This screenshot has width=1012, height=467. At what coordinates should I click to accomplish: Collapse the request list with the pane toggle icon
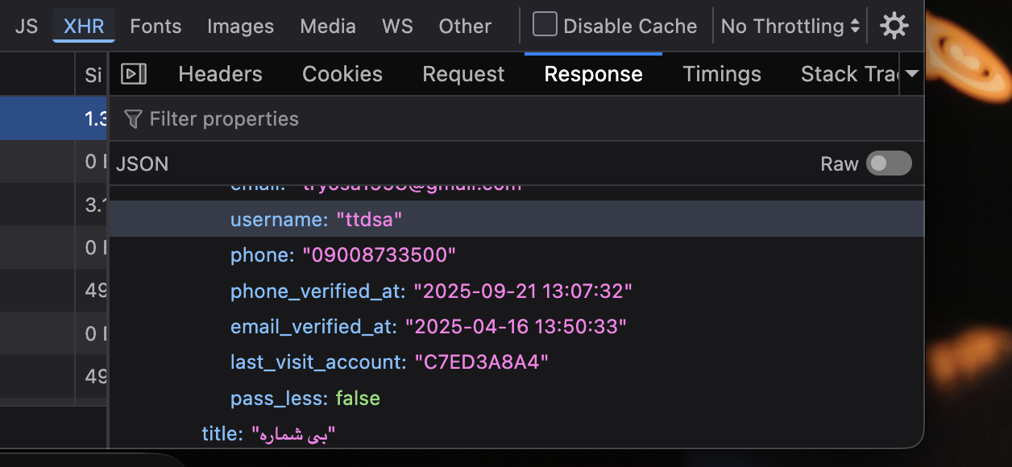(x=133, y=74)
